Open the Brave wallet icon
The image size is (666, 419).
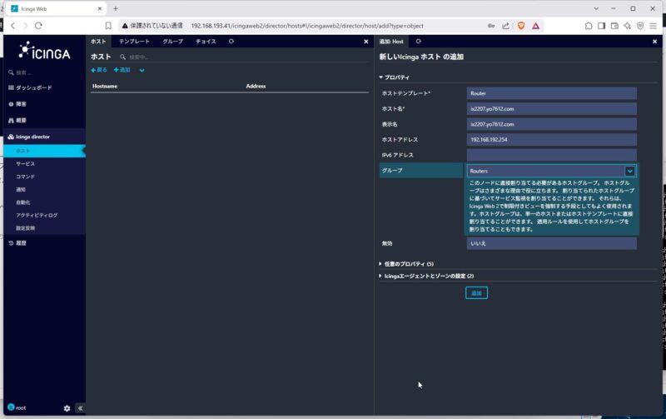click(614, 26)
